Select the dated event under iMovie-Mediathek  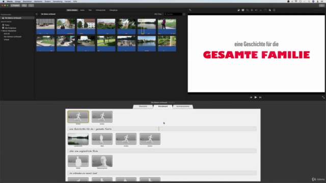(x=7, y=34)
